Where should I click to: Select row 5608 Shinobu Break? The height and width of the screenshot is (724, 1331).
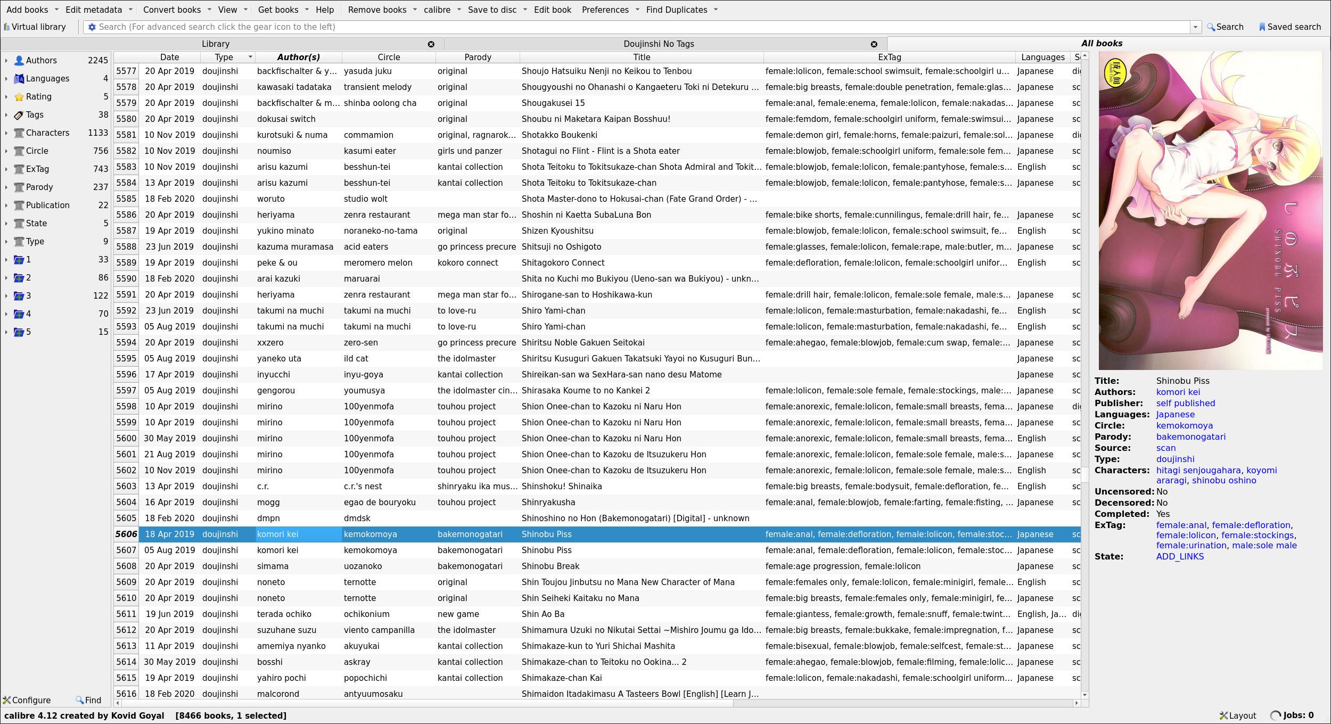[610, 566]
